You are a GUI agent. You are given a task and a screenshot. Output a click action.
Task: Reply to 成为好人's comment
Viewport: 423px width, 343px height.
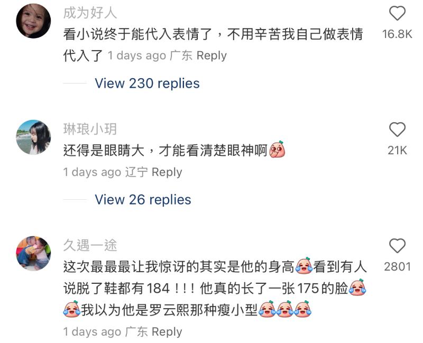(212, 56)
